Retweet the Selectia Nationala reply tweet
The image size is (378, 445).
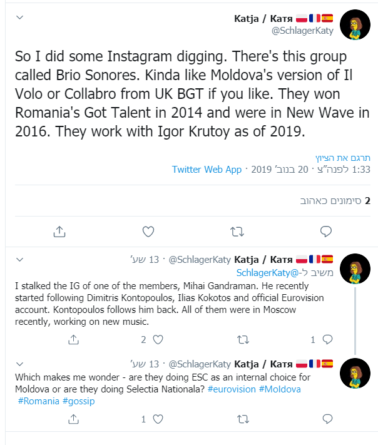[x=242, y=419]
